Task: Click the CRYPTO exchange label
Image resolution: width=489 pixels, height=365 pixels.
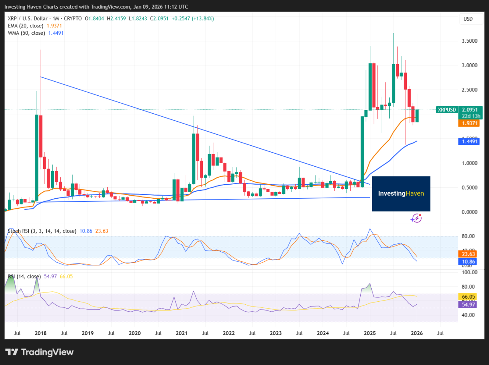Action: click(72, 18)
